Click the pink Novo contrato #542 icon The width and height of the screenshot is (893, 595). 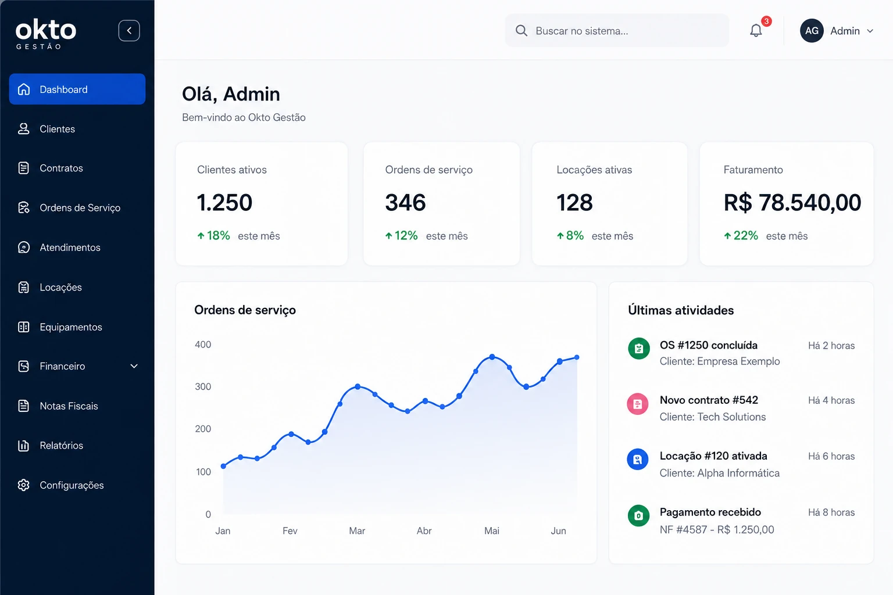[638, 404]
